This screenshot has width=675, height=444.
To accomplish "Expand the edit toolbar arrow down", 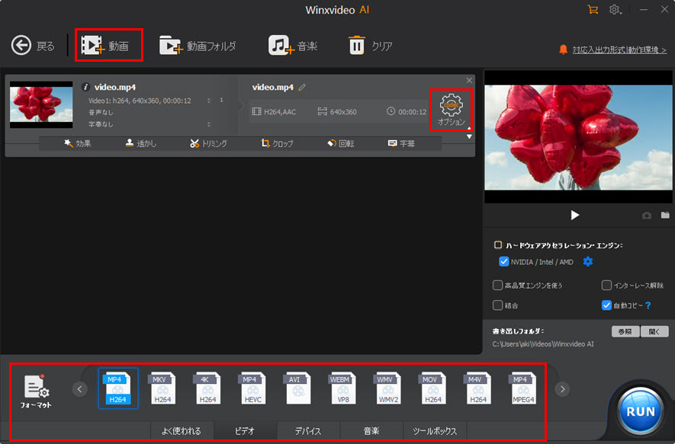I will [469, 136].
